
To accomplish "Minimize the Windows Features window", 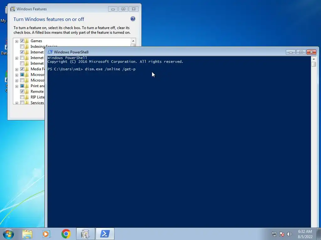I will [113, 9].
